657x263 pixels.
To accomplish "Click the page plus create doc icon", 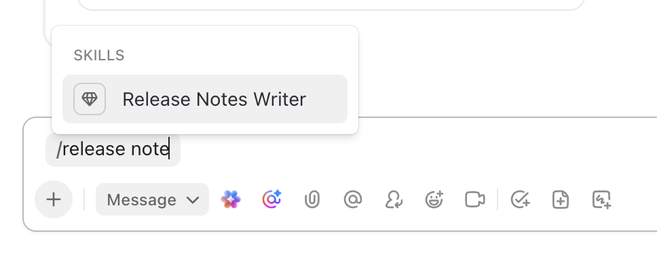I will click(561, 199).
